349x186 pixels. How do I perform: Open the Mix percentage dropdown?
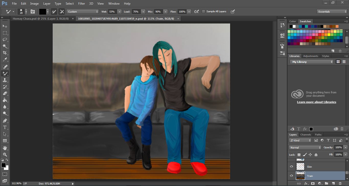(165, 11)
